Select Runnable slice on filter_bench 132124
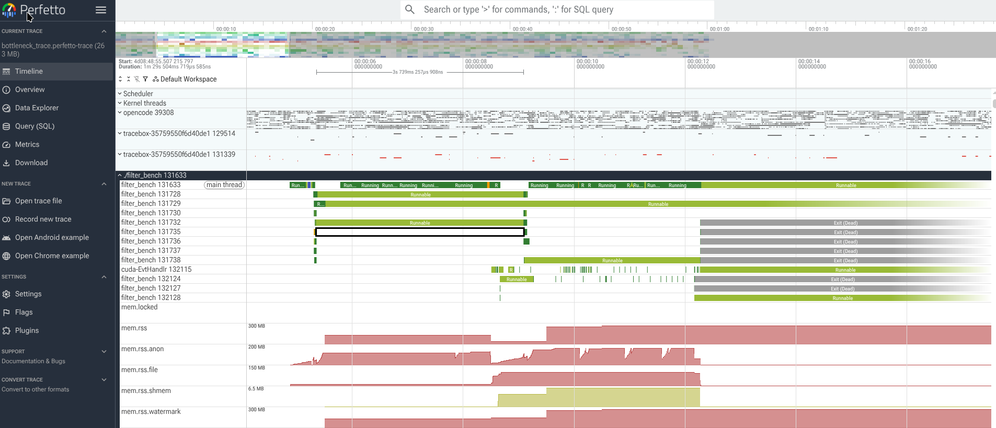 coord(517,279)
